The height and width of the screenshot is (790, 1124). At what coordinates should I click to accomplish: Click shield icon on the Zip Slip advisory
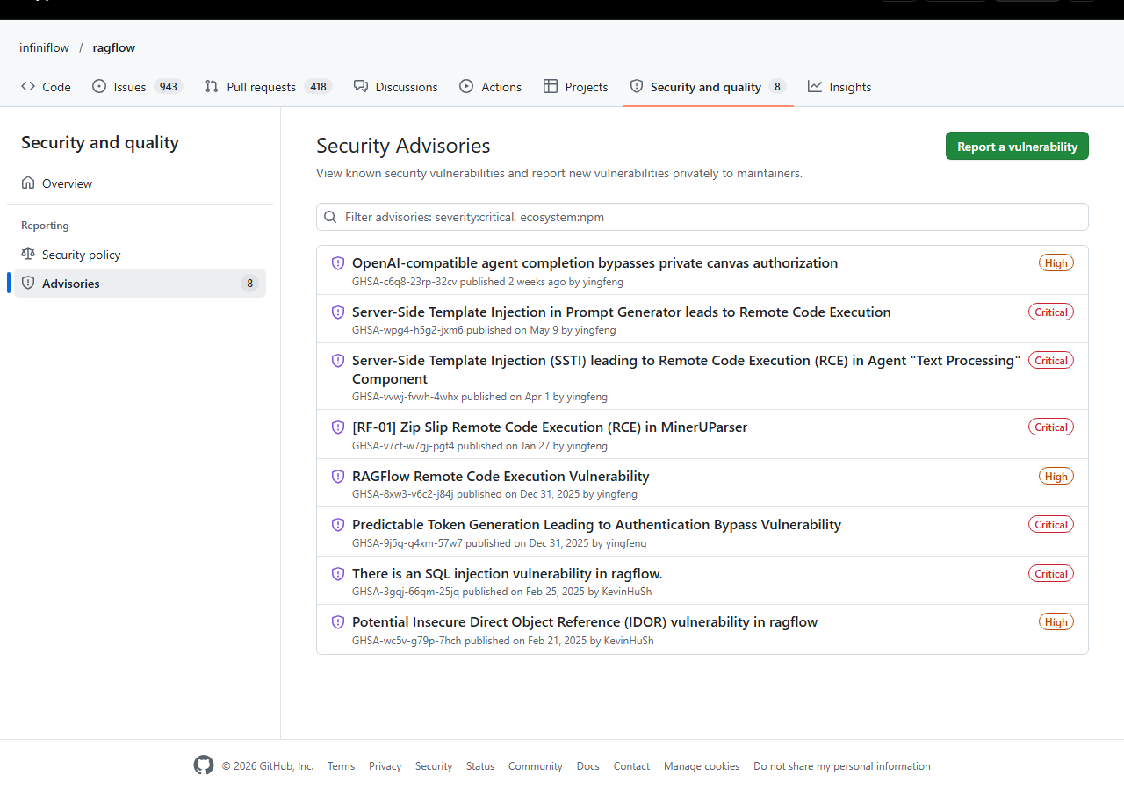(338, 427)
